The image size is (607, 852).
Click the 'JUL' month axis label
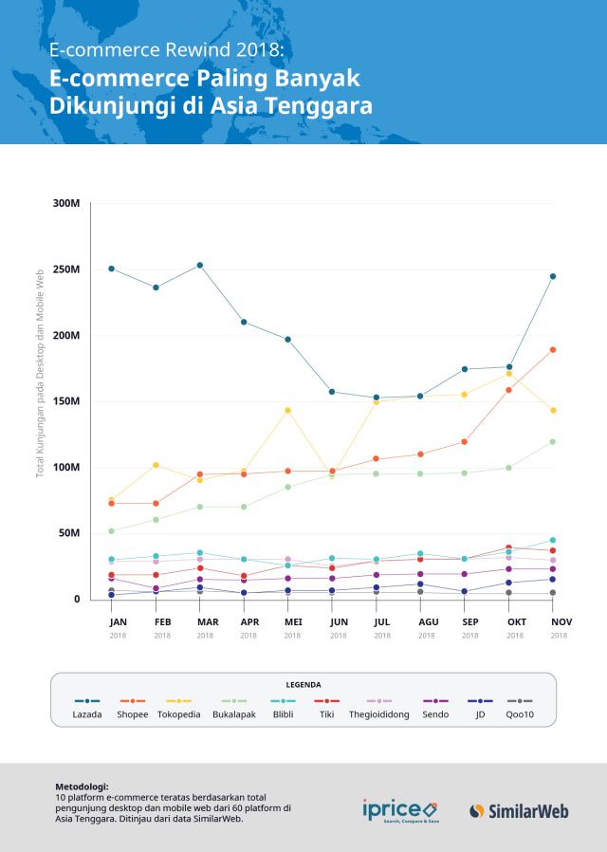[x=381, y=622]
